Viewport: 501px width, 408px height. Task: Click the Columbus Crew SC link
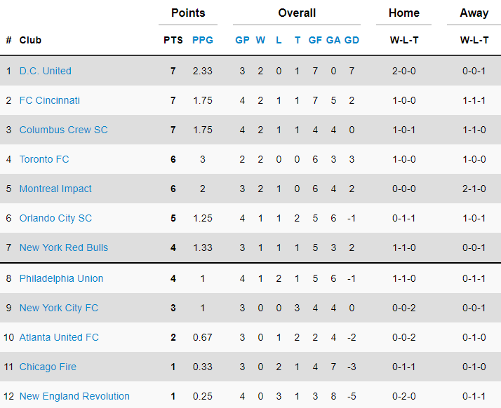click(x=63, y=130)
